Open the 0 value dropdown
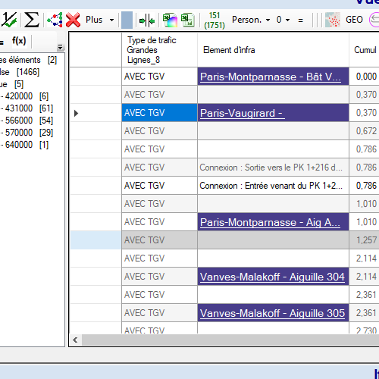Image resolution: width=379 pixels, height=379 pixels. pos(283,20)
